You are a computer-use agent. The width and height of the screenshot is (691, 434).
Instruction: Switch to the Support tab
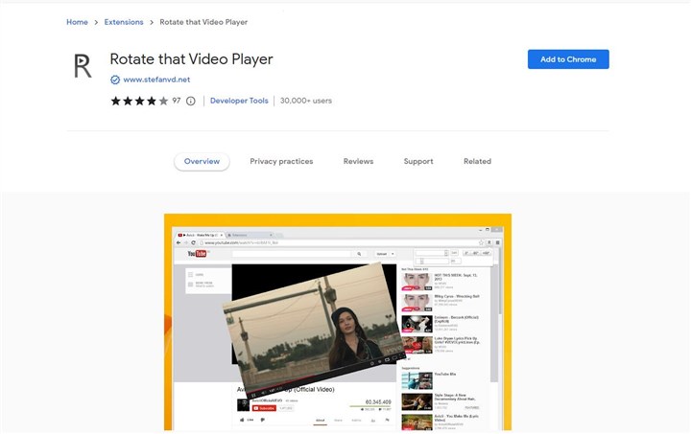point(418,161)
